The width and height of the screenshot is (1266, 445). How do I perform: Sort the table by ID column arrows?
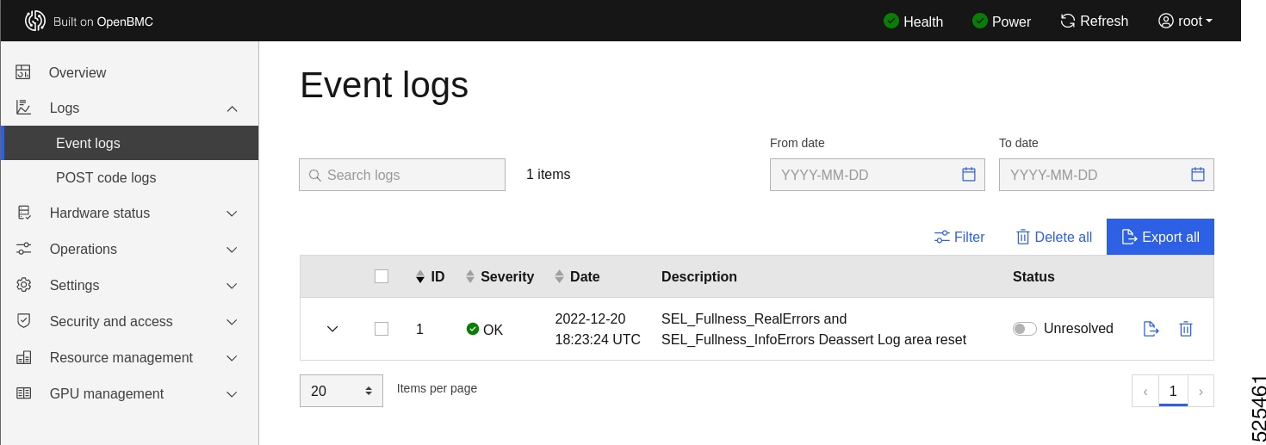tap(420, 277)
